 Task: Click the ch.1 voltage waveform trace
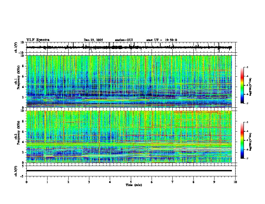pos(129,47)
